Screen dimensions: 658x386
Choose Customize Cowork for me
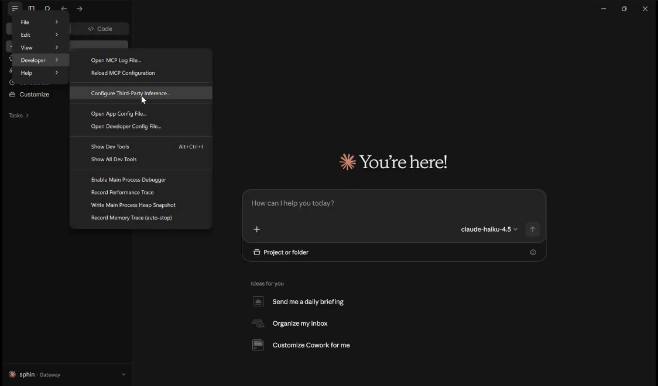tap(311, 345)
